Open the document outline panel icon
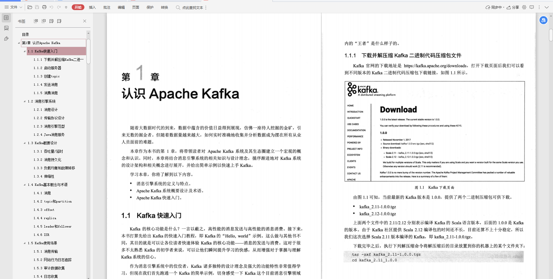 (x=6, y=18)
